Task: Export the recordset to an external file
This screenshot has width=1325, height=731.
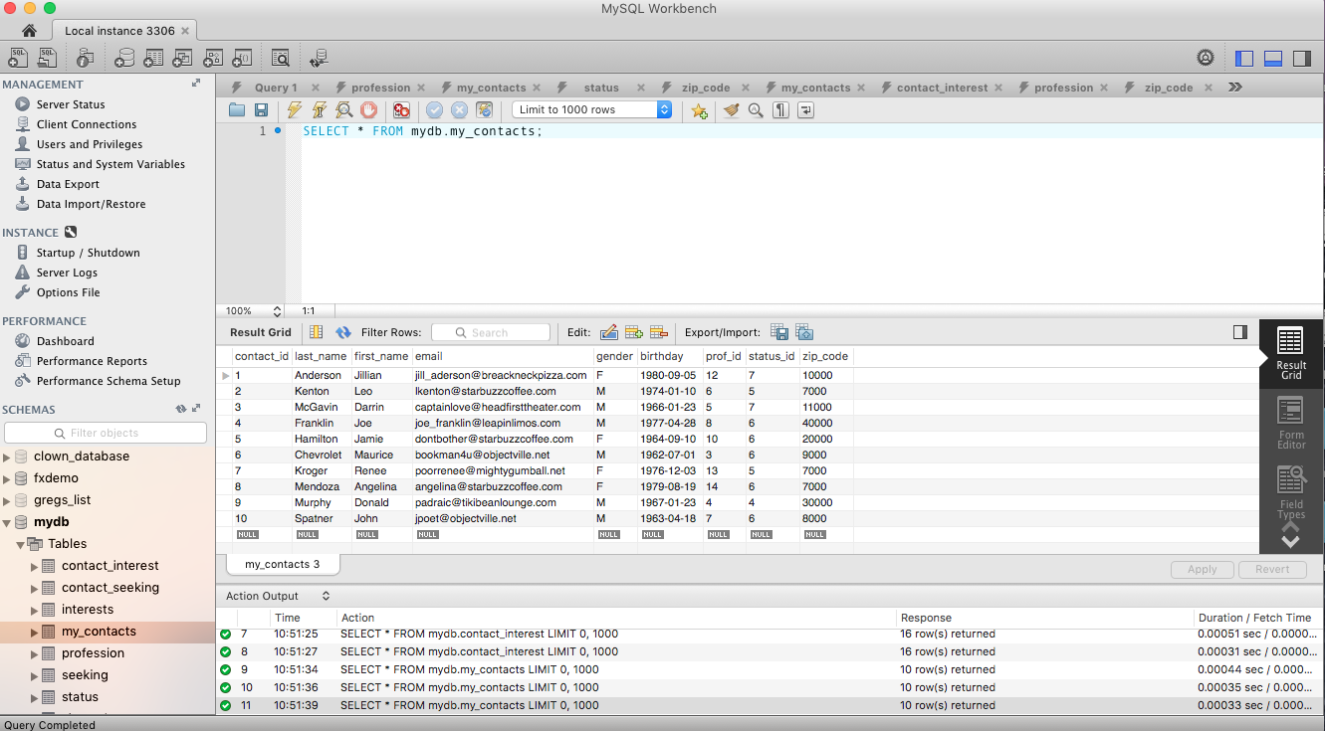Action: pos(779,332)
